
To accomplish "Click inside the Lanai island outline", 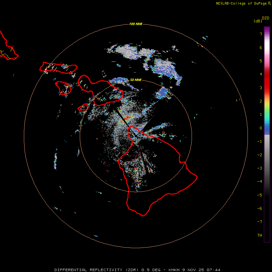I will pos(63,88).
